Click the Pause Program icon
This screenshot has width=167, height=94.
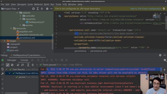click(2, 84)
